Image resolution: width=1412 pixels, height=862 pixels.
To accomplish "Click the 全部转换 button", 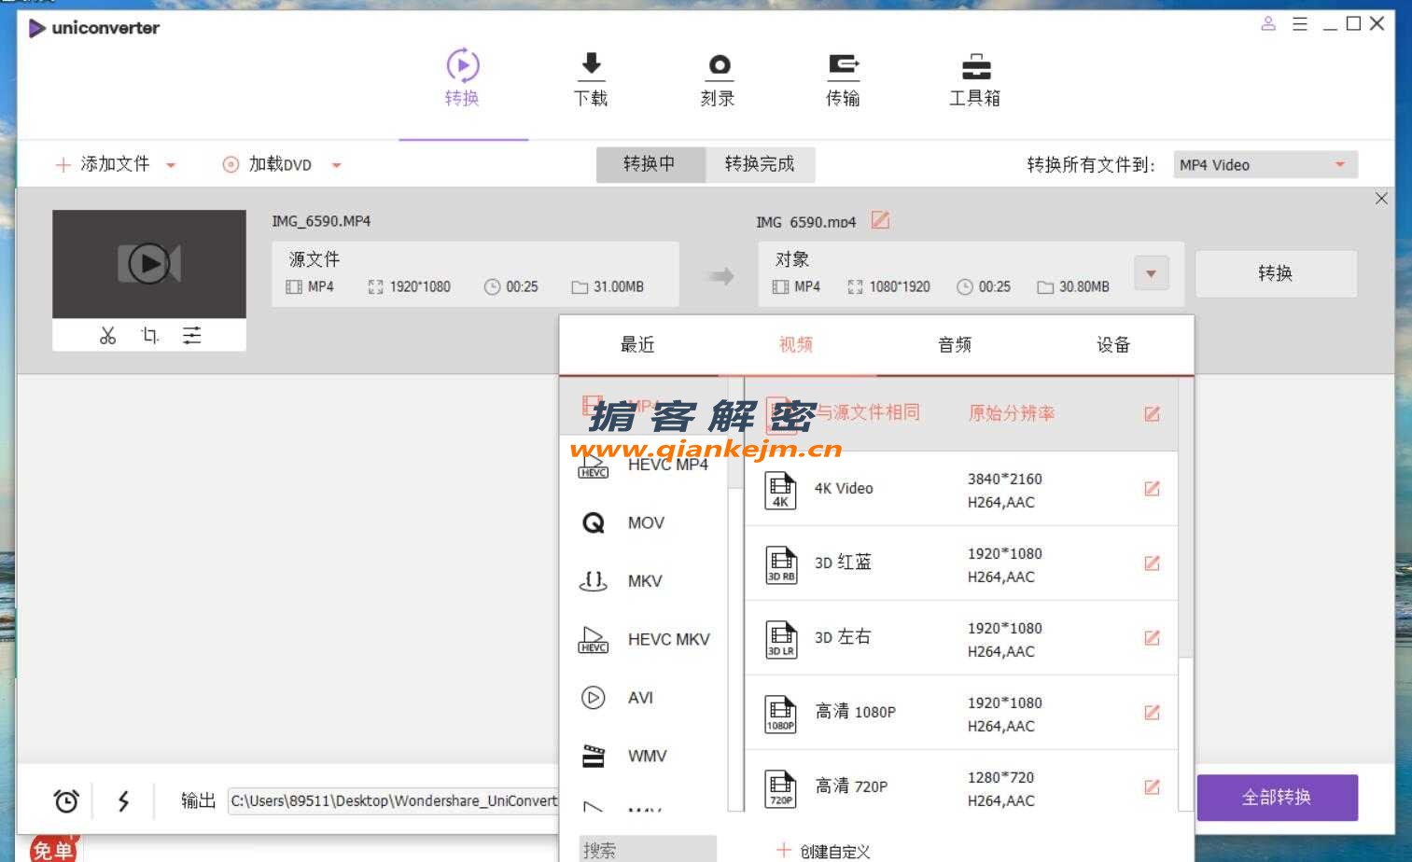I will (x=1277, y=798).
